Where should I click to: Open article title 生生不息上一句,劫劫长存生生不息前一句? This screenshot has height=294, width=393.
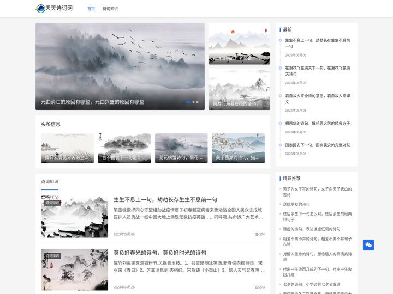tap(165, 199)
